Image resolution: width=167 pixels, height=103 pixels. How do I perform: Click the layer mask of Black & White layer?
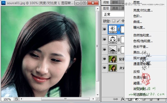click(x=122, y=50)
